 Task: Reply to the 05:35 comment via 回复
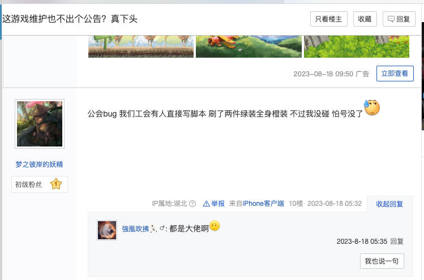(x=397, y=242)
